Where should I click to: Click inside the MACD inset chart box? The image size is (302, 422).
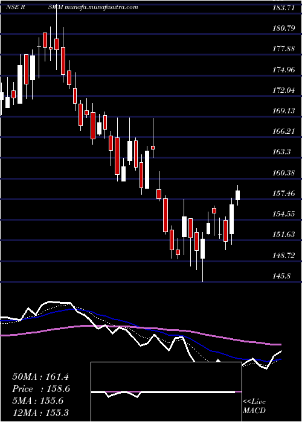point(166,392)
